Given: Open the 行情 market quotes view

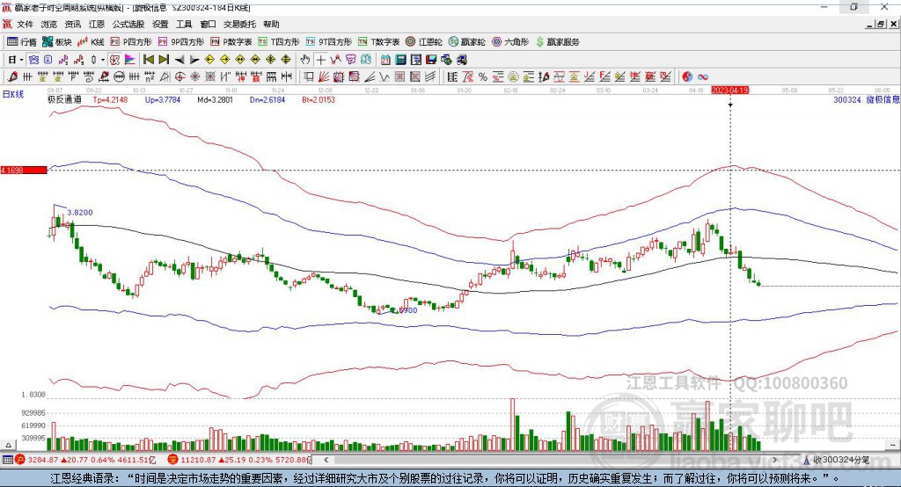Looking at the screenshot, I should click(21, 42).
